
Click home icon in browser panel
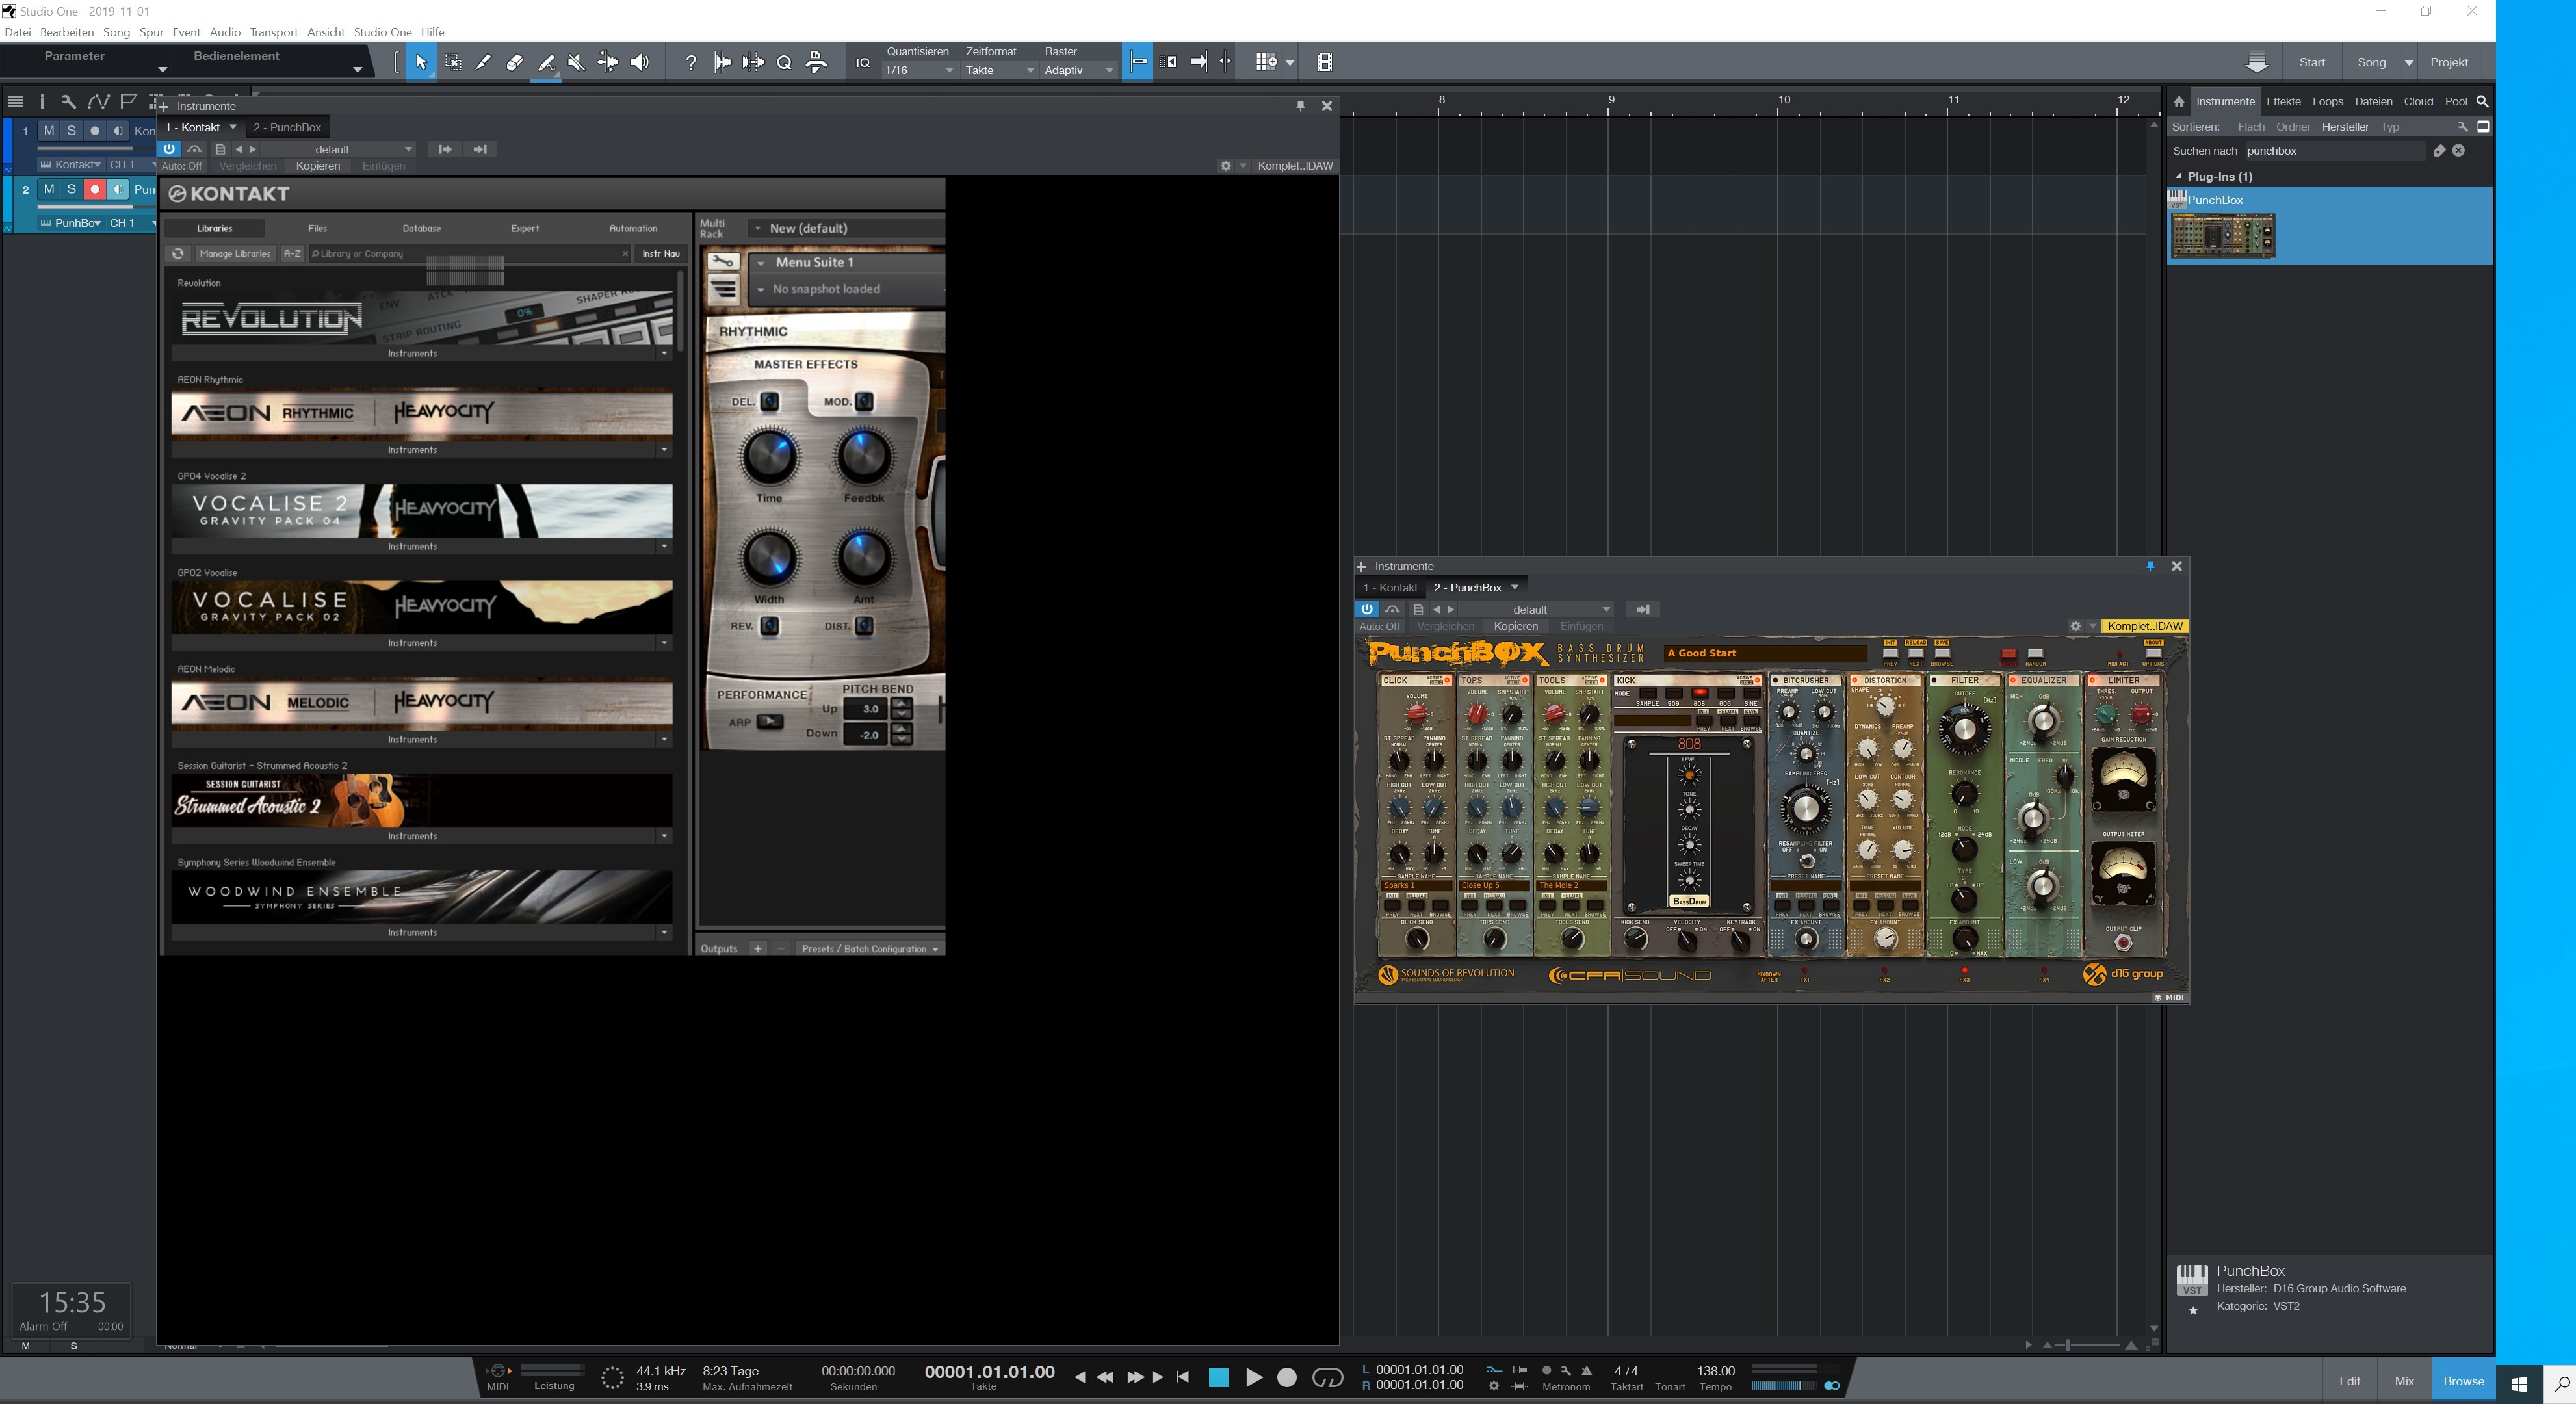pos(2178,101)
